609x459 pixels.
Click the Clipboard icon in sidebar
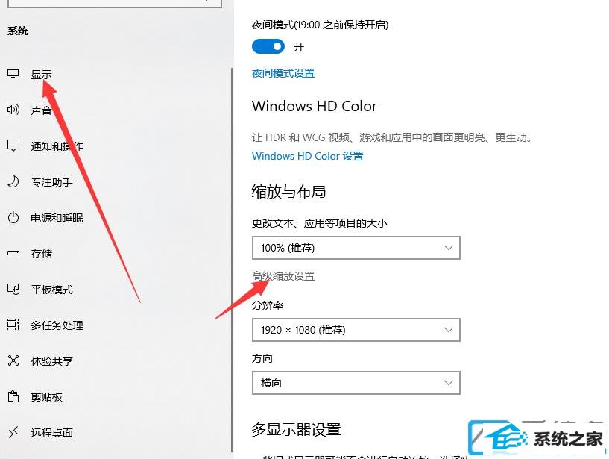click(13, 396)
